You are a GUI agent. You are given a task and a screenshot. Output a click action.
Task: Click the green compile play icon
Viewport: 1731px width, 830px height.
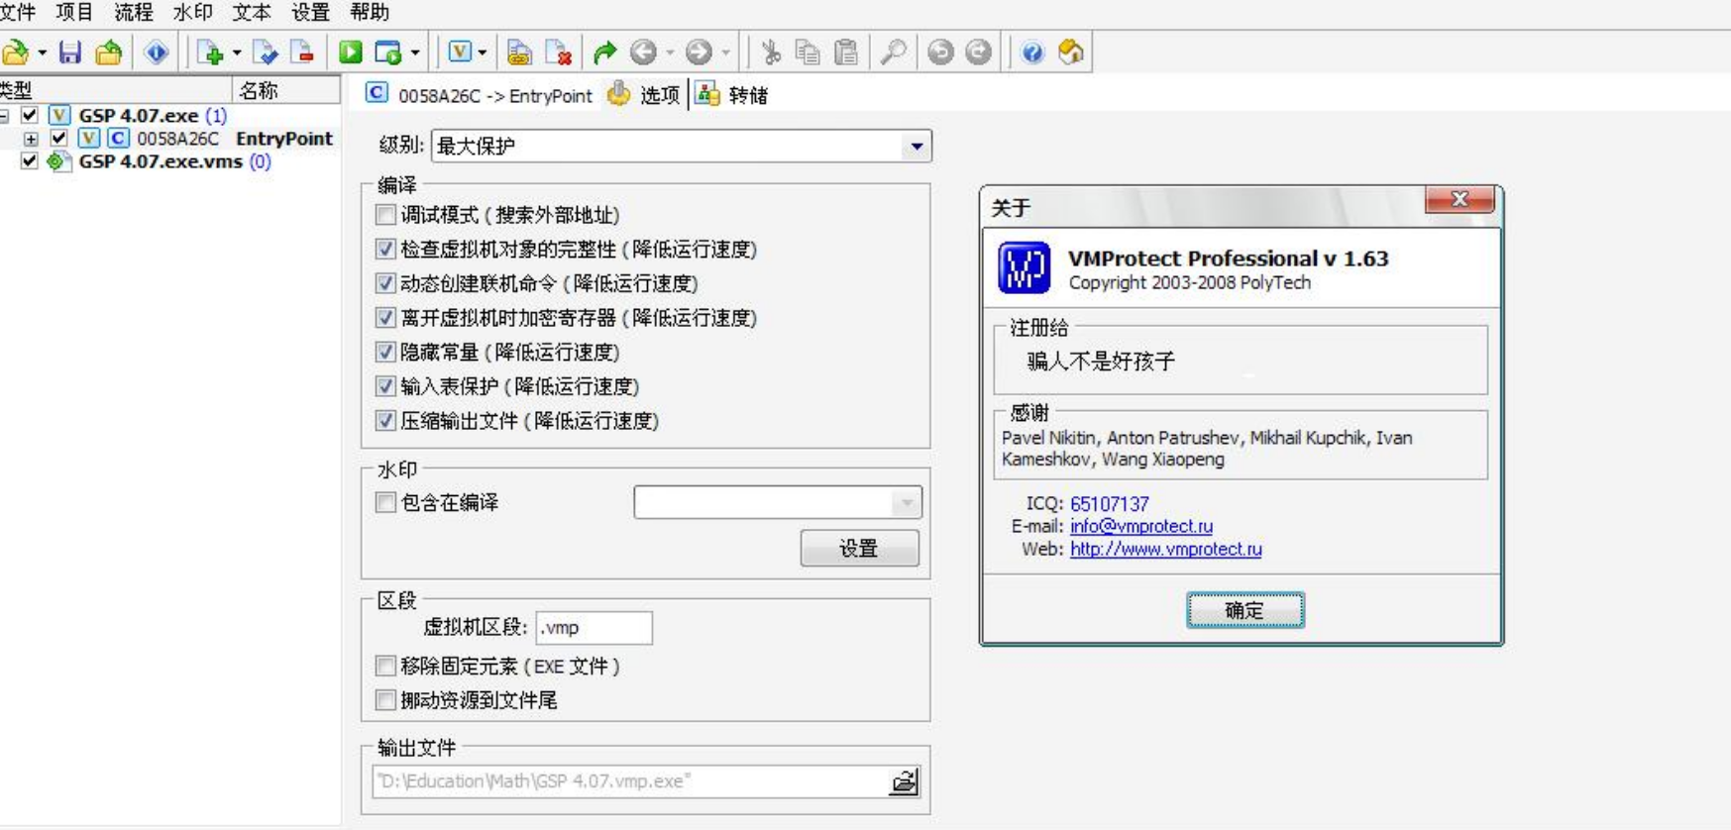[351, 52]
